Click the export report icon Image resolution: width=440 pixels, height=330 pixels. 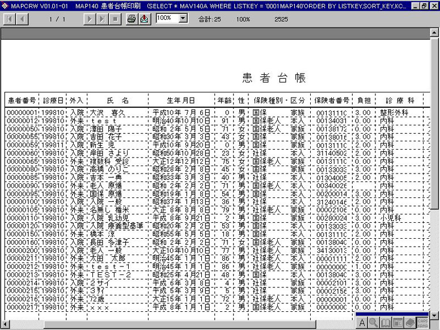click(x=145, y=19)
